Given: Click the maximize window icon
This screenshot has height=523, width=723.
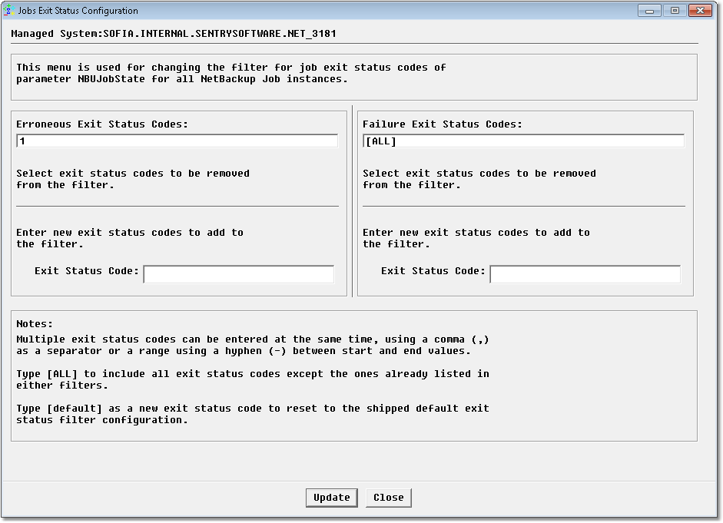Looking at the screenshot, I should (676, 10).
